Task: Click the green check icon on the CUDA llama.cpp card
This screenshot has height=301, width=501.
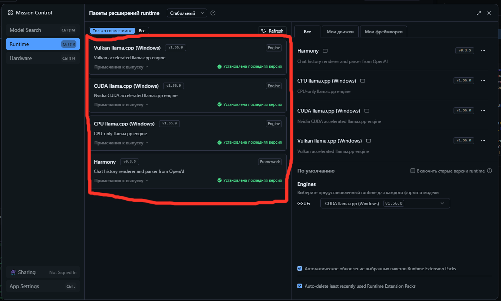Action: tap(220, 105)
